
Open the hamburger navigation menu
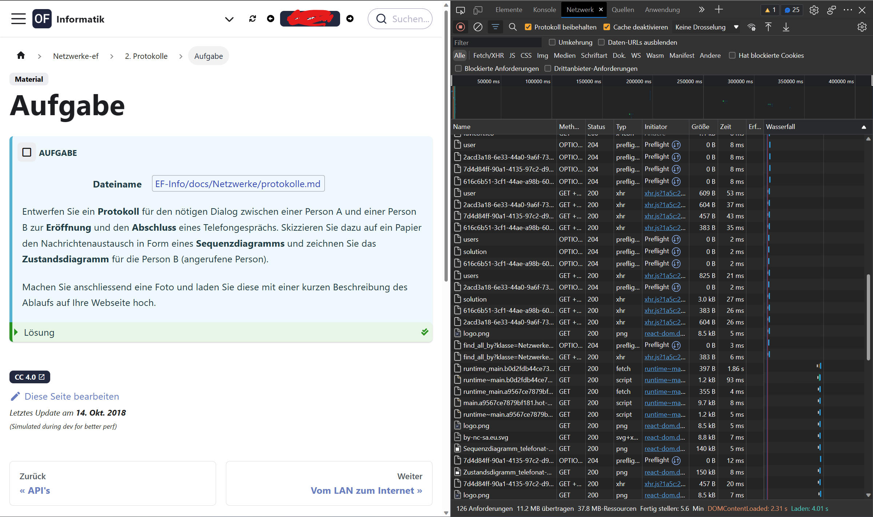[18, 19]
